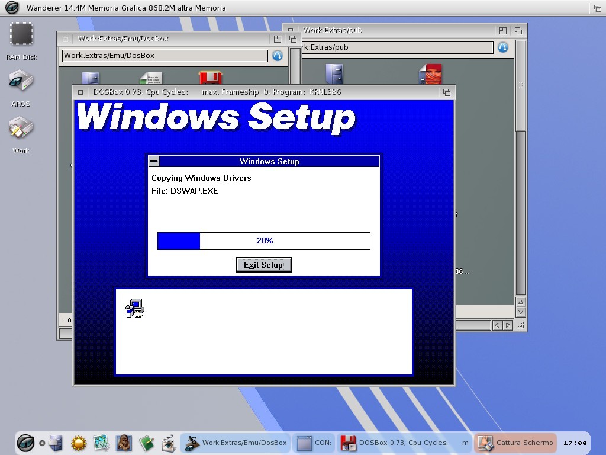Click the Windows Setup computer icon
The height and width of the screenshot is (455, 606).
pos(135,308)
